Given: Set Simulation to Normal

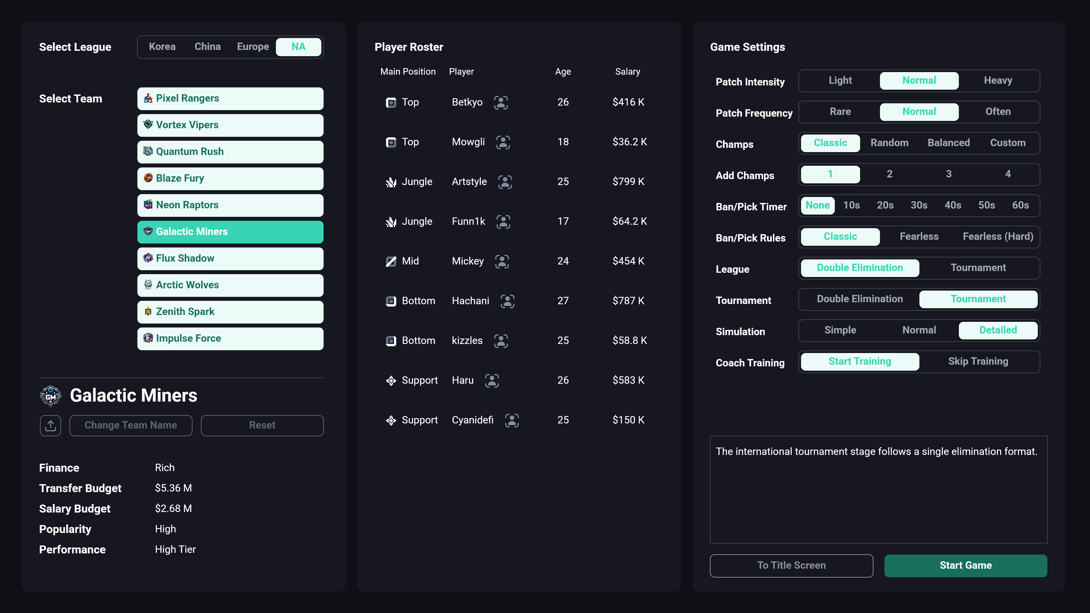Looking at the screenshot, I should coord(919,331).
